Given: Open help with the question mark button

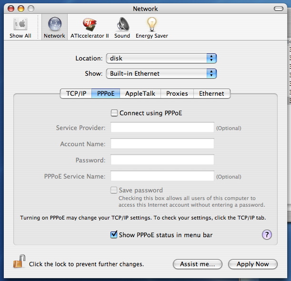Looking at the screenshot, I should tap(267, 235).
